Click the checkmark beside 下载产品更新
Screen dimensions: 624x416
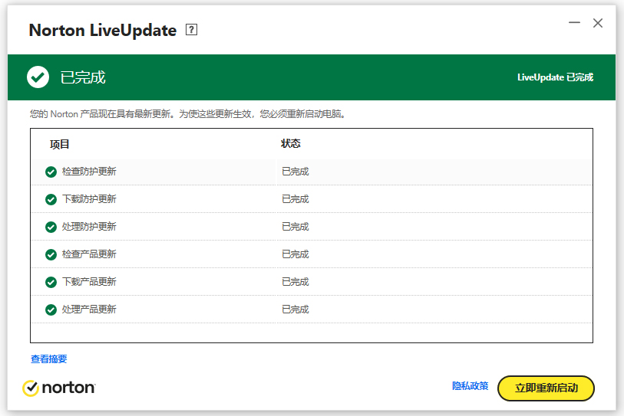click(x=51, y=282)
